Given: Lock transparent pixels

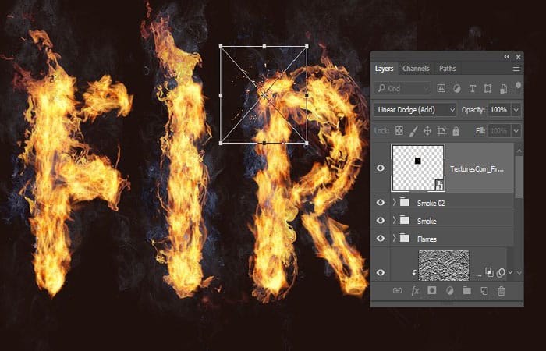Looking at the screenshot, I should 399,131.
